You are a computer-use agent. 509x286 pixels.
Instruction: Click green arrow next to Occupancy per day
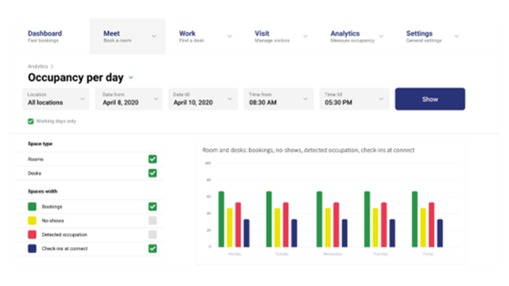click(x=131, y=78)
